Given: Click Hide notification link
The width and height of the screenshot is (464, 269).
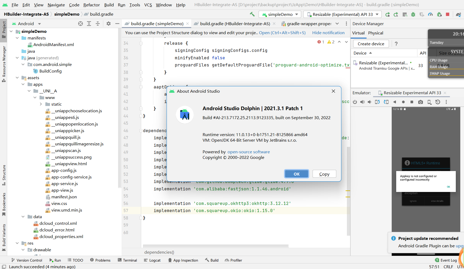Looking at the screenshot, I should (328, 33).
